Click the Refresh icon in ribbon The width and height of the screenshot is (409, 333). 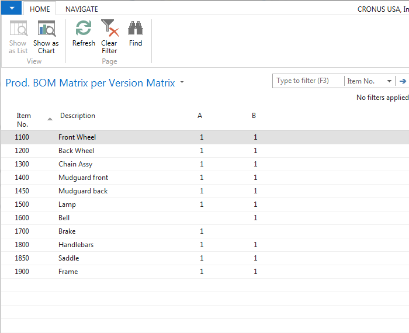tap(84, 28)
